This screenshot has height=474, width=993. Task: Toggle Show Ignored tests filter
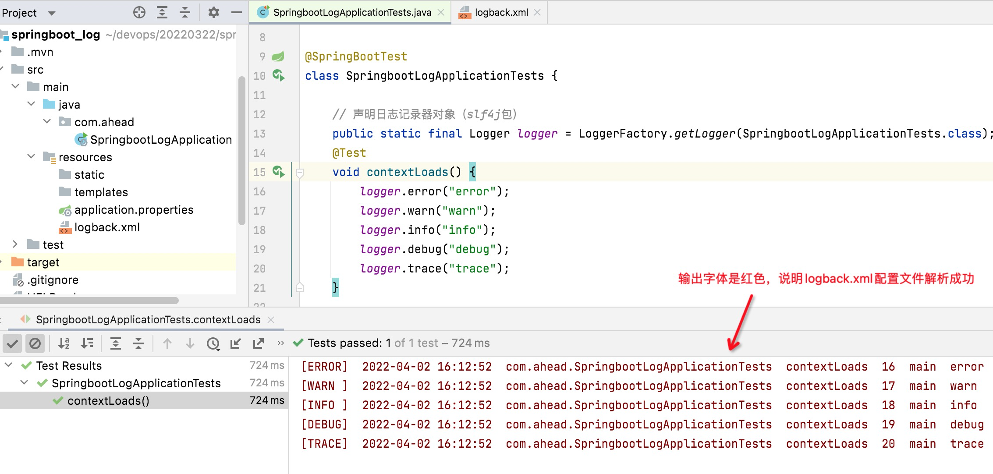[35, 343]
